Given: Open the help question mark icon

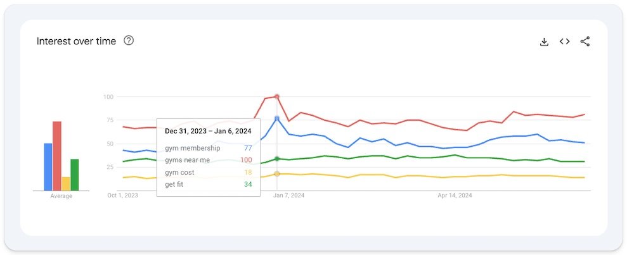Looking at the screenshot, I should (x=129, y=41).
